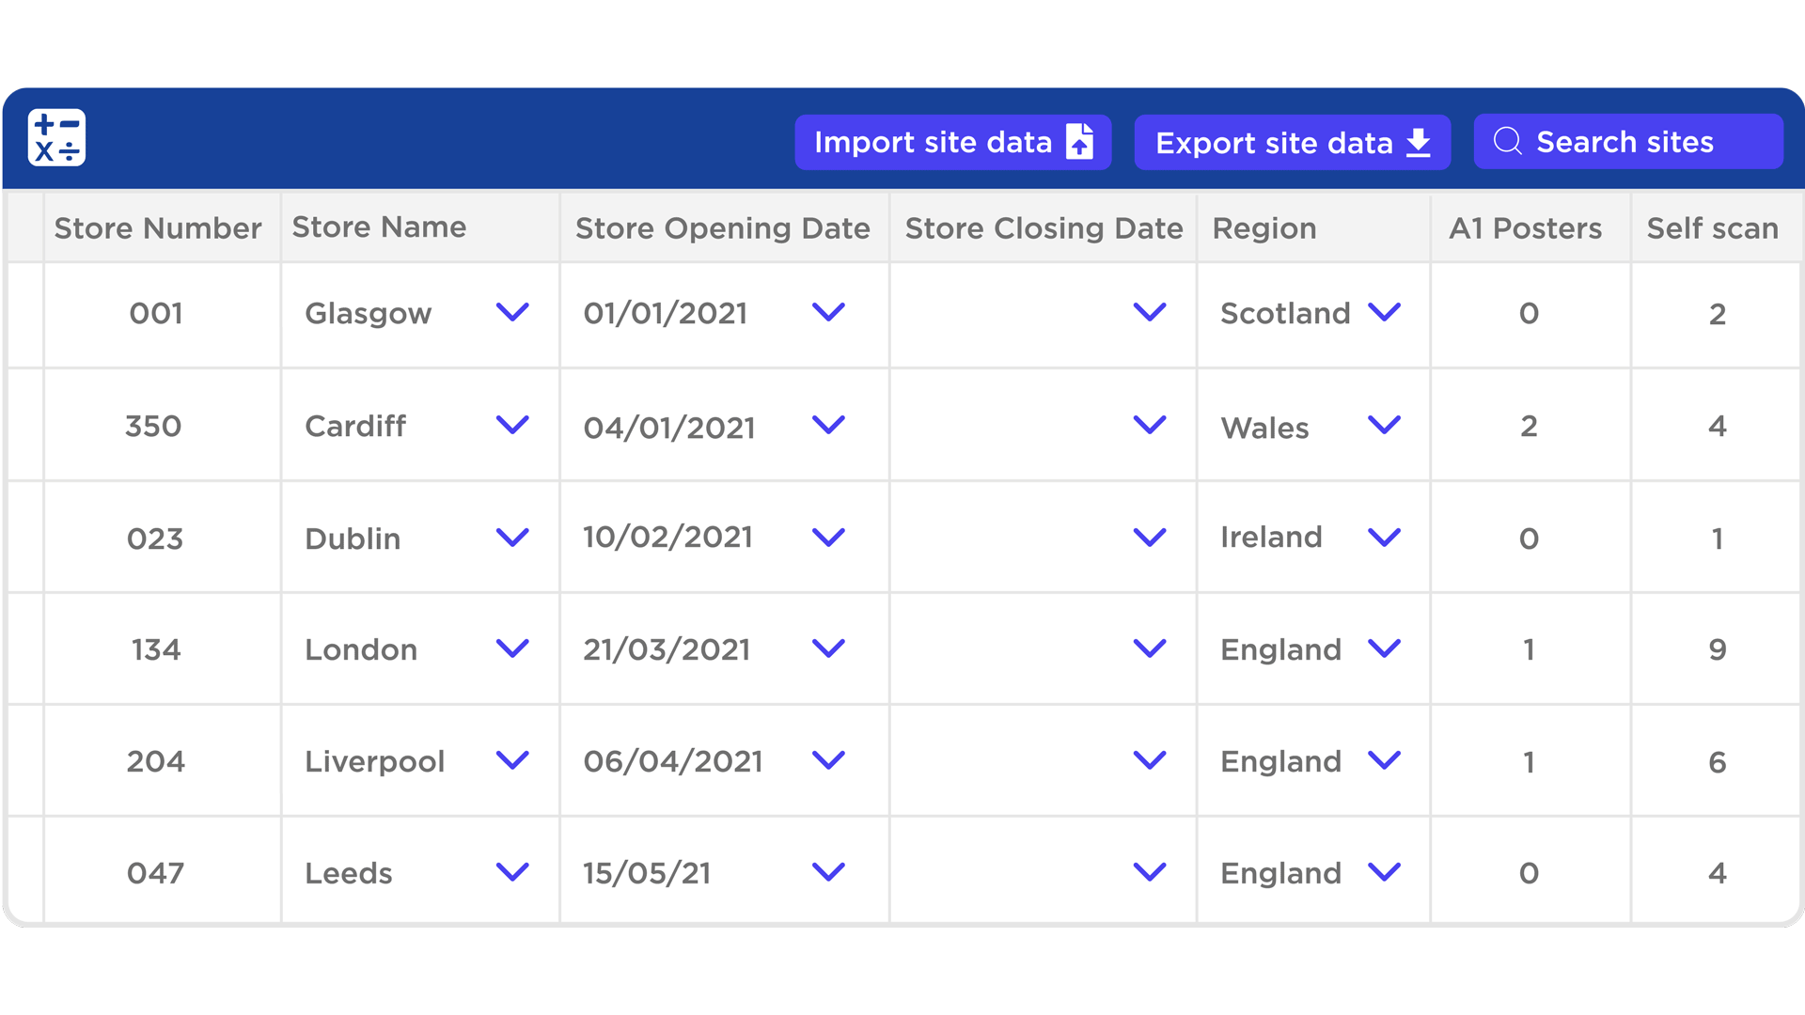This screenshot has width=1805, height=1015.
Task: Click the A1 Posters column header
Action: pos(1525,227)
